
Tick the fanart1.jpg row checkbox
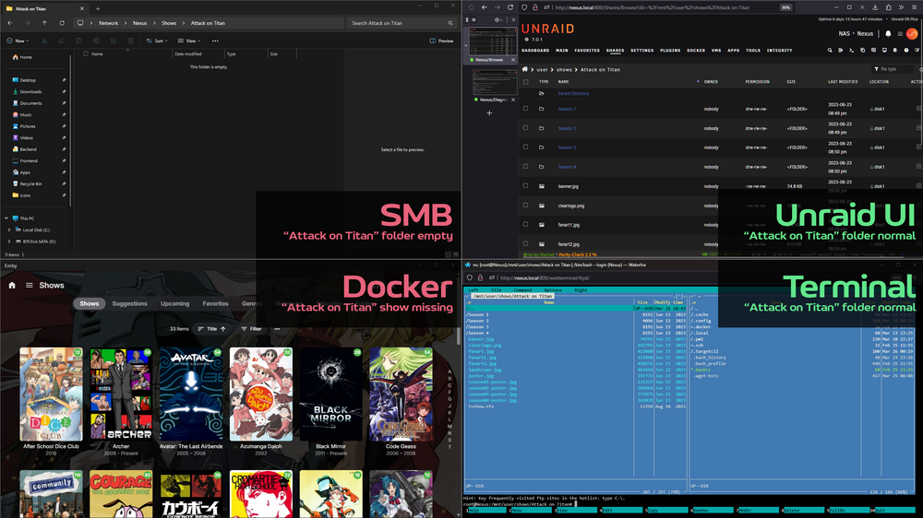526,225
